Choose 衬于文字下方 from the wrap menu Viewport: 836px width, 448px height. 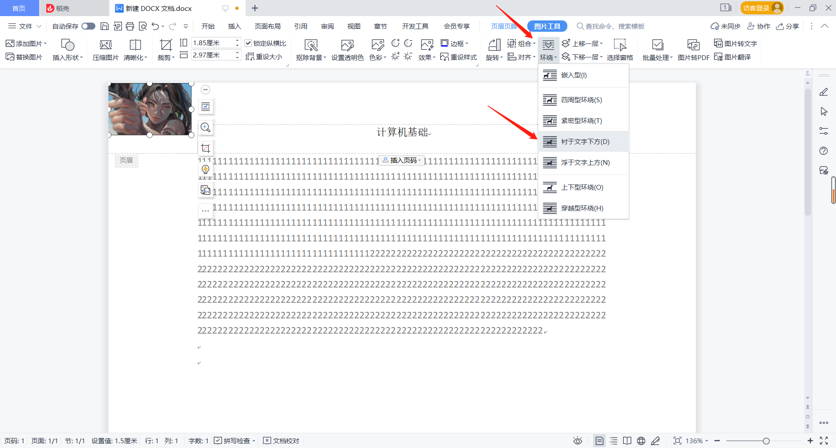coord(583,141)
